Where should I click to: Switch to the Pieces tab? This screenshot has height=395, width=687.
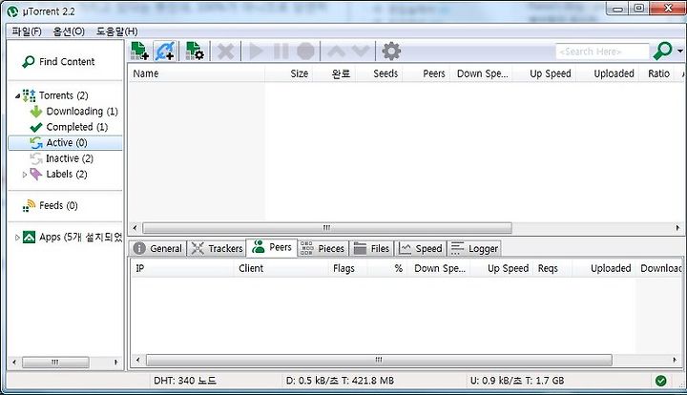[x=323, y=248]
